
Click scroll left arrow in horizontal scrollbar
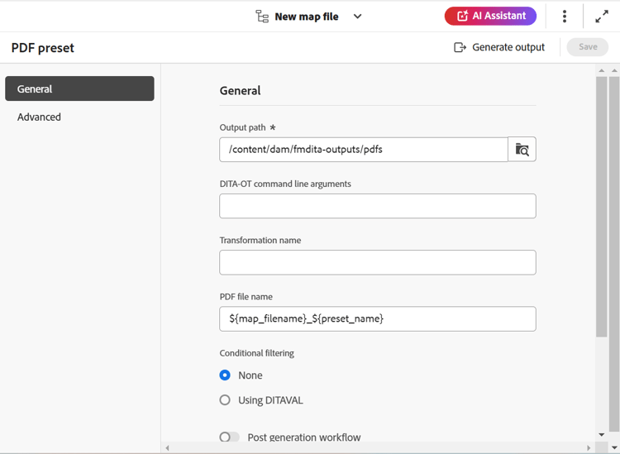[x=168, y=448]
